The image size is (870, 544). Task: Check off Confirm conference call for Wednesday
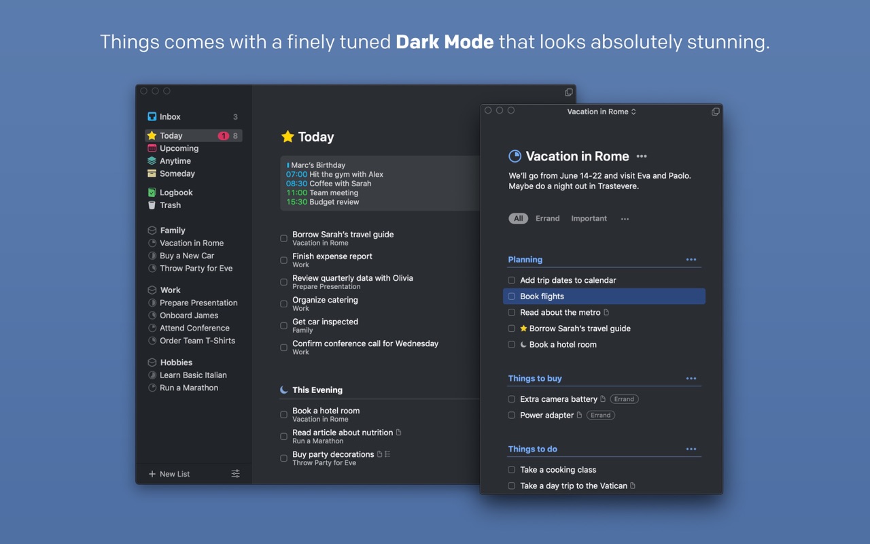(284, 347)
